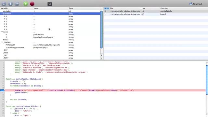Expand array item 1 under database
This screenshot has height=117, width=208.
coord(5,19)
